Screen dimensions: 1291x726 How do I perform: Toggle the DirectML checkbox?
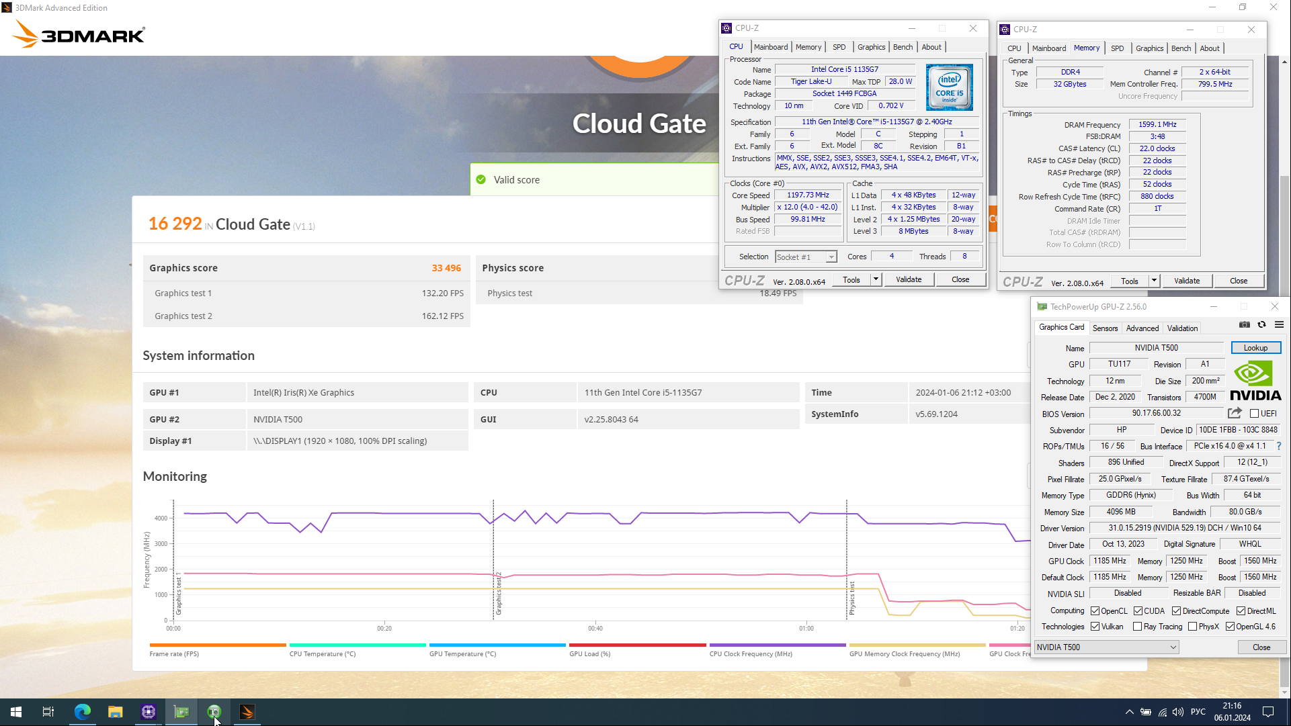click(1241, 611)
